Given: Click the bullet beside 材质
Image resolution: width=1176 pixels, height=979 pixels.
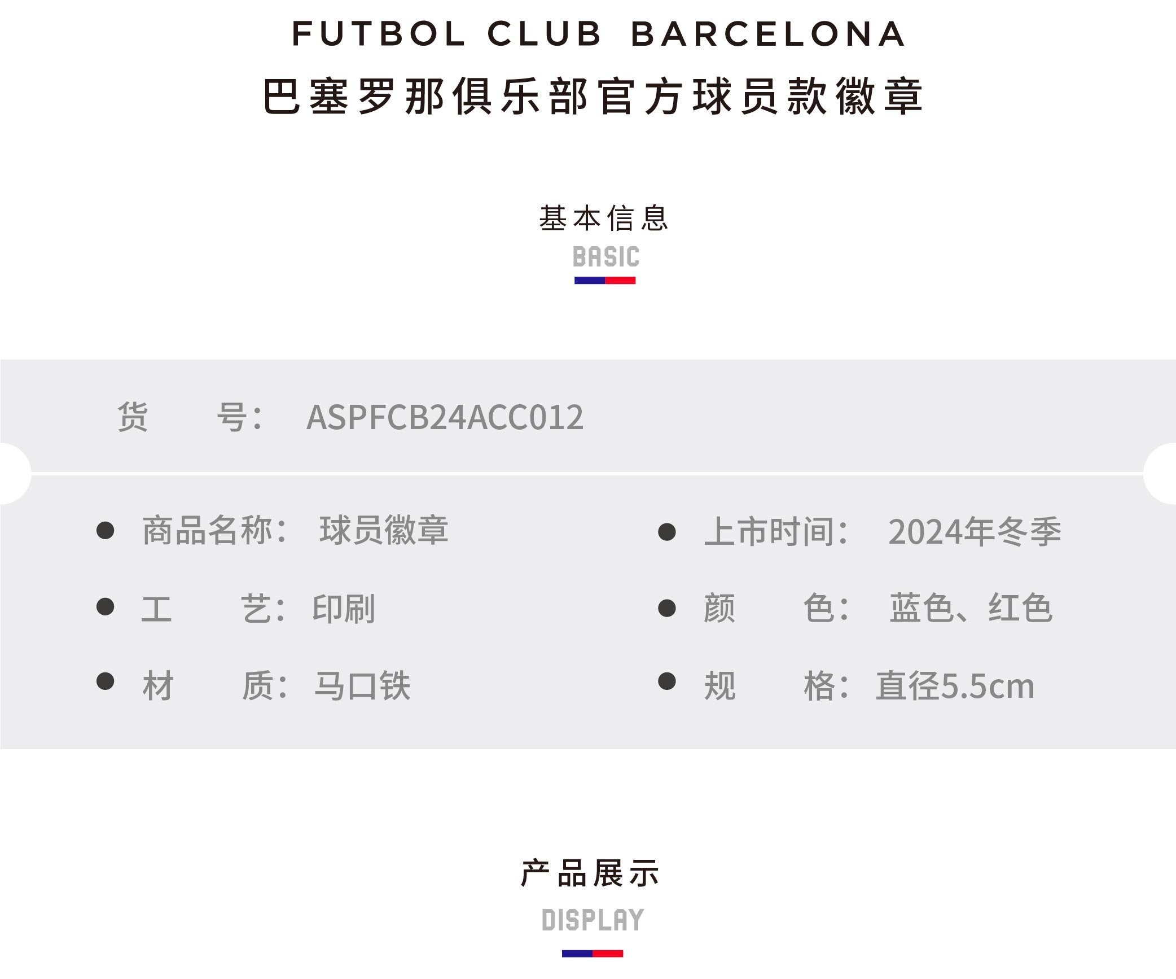Looking at the screenshot, I should click(x=106, y=681).
